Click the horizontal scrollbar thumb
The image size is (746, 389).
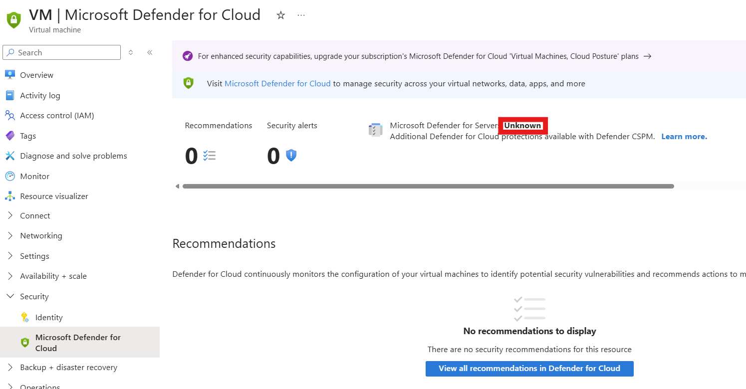(428, 187)
